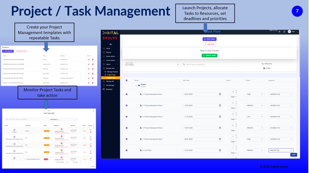The height and width of the screenshot is (173, 309).
Task: Click CLOSE in the View Tasks dialog
Action: pos(93,166)
